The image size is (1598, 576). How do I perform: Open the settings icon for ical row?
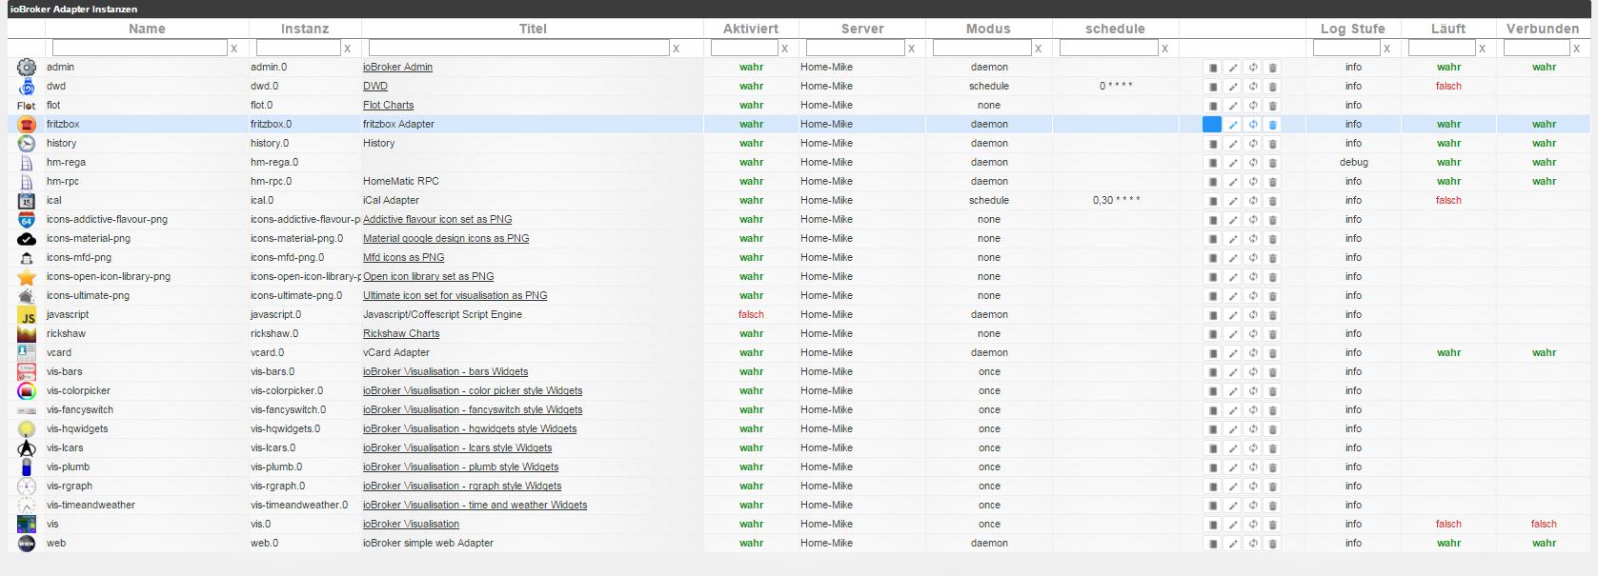pyautogui.click(x=1212, y=201)
